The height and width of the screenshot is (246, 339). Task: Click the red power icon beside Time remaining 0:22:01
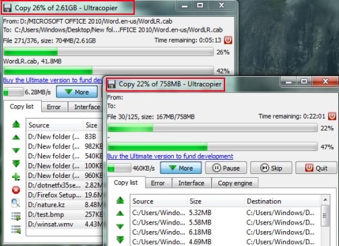click(x=332, y=116)
